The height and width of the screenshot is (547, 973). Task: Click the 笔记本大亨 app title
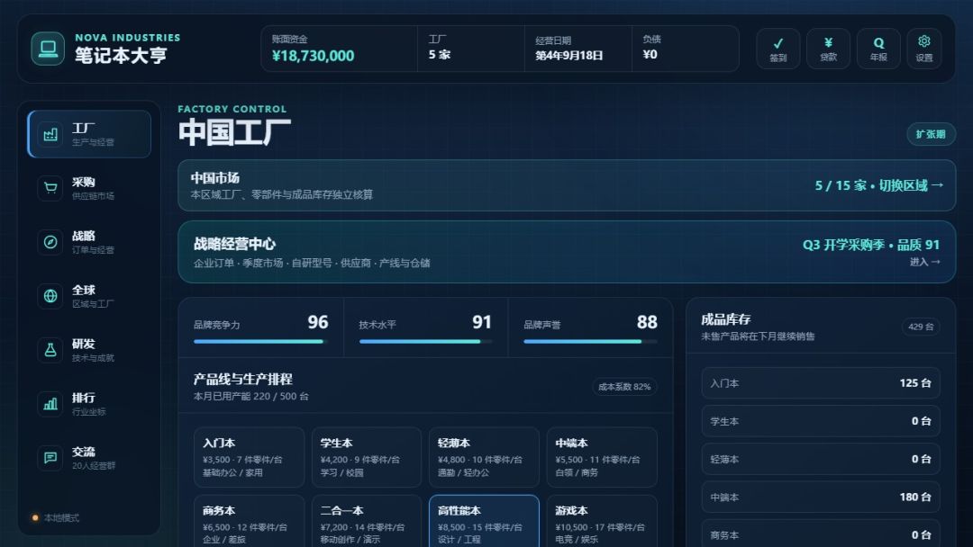[121, 55]
